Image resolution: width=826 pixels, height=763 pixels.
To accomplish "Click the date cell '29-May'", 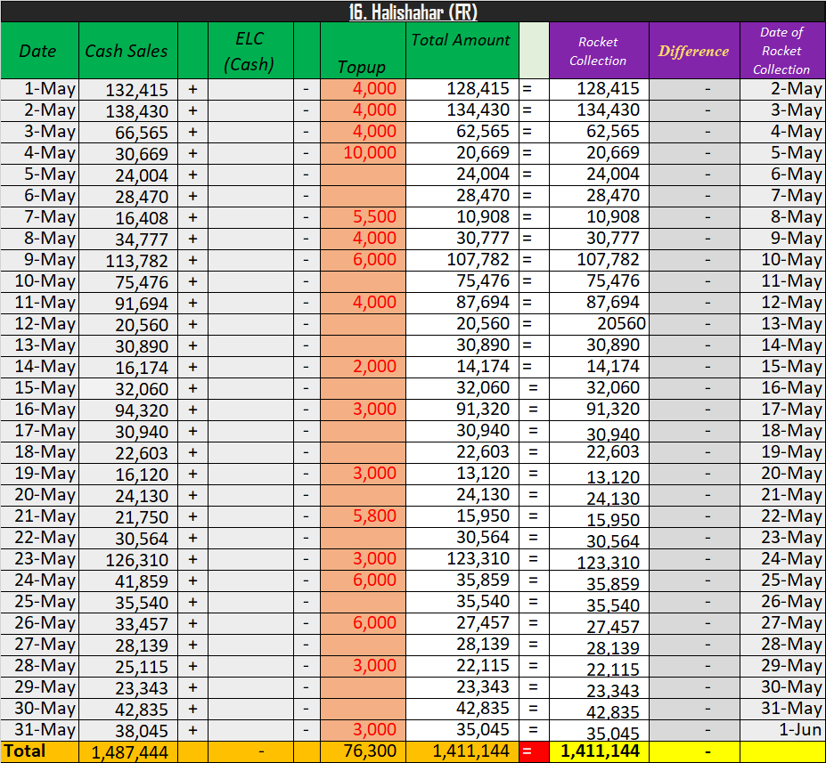I will tap(39, 687).
